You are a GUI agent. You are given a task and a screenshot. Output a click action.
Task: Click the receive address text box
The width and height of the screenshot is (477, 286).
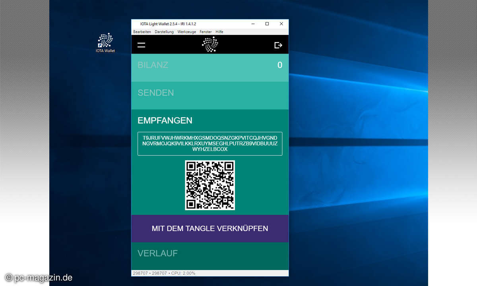pyautogui.click(x=210, y=143)
